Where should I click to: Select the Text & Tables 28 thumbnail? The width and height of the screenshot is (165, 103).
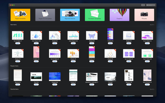(147, 53)
